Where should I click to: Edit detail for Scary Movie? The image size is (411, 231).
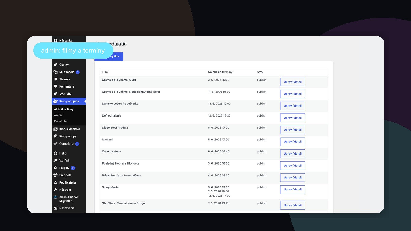(x=293, y=189)
